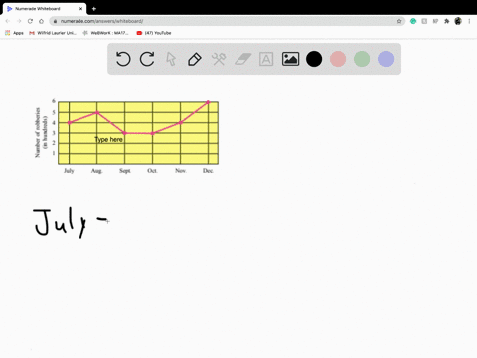Click the 'Type here' text box
Image resolution: width=477 pixels, height=358 pixels.
coord(109,139)
